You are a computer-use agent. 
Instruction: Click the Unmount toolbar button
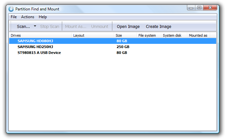point(100,27)
